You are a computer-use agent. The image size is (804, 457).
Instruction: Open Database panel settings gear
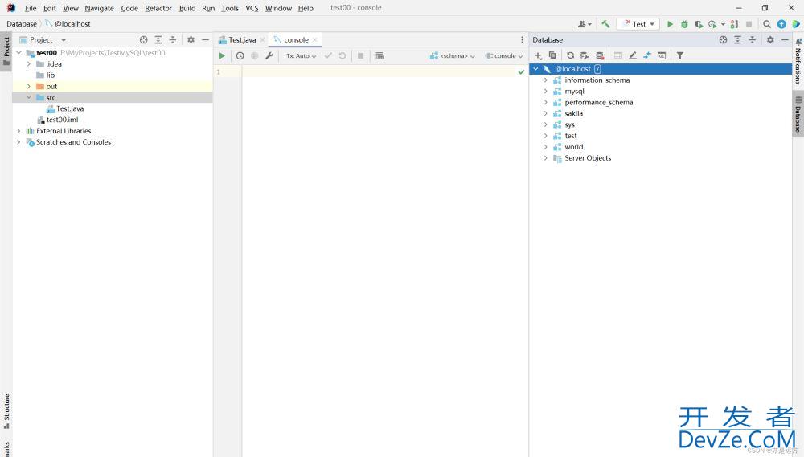tap(770, 39)
